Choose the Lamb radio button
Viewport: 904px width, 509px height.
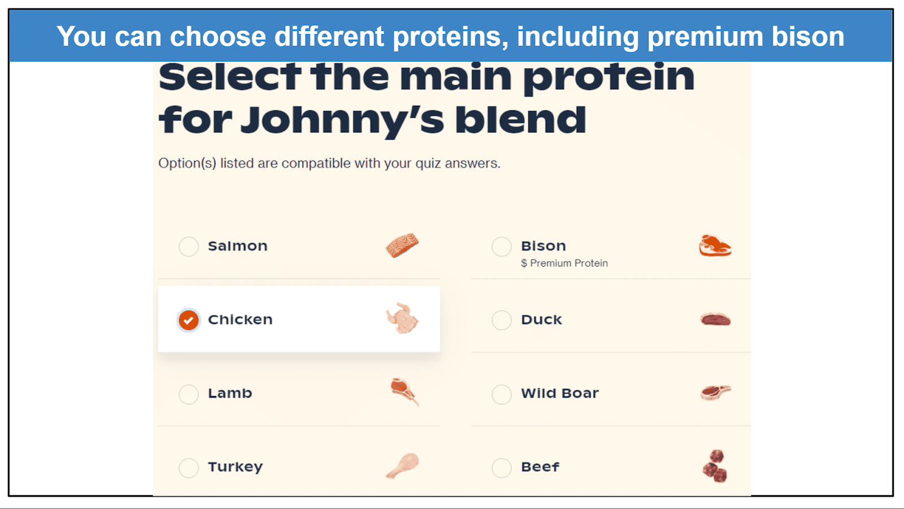(189, 394)
